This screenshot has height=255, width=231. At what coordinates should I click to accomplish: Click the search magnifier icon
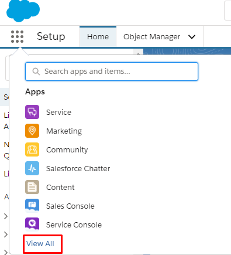[36, 72]
